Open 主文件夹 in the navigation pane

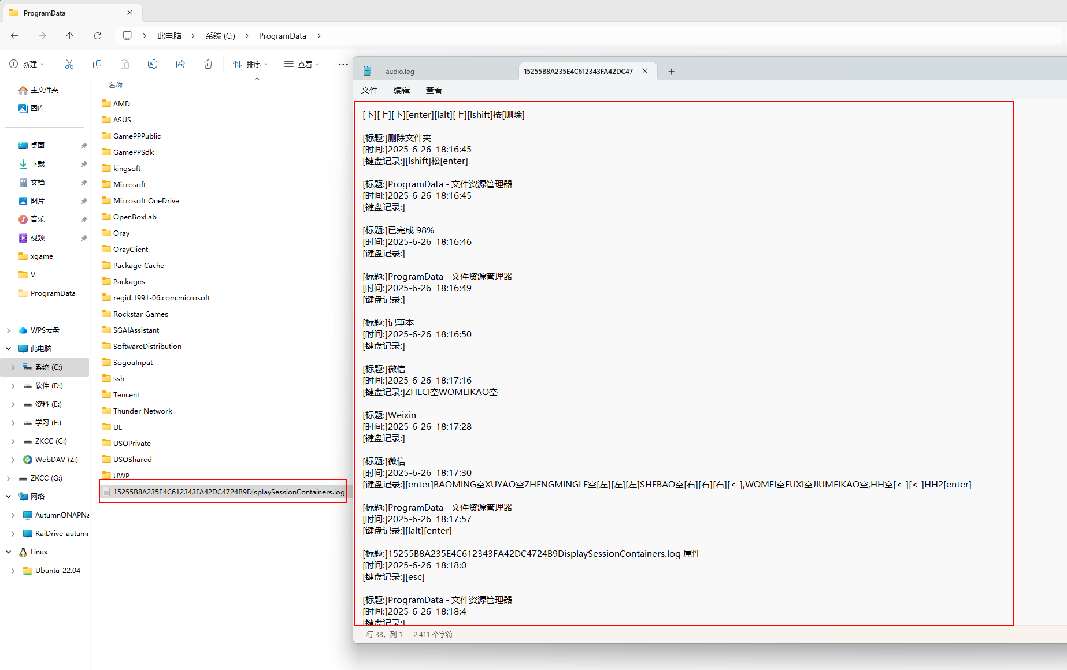39,90
